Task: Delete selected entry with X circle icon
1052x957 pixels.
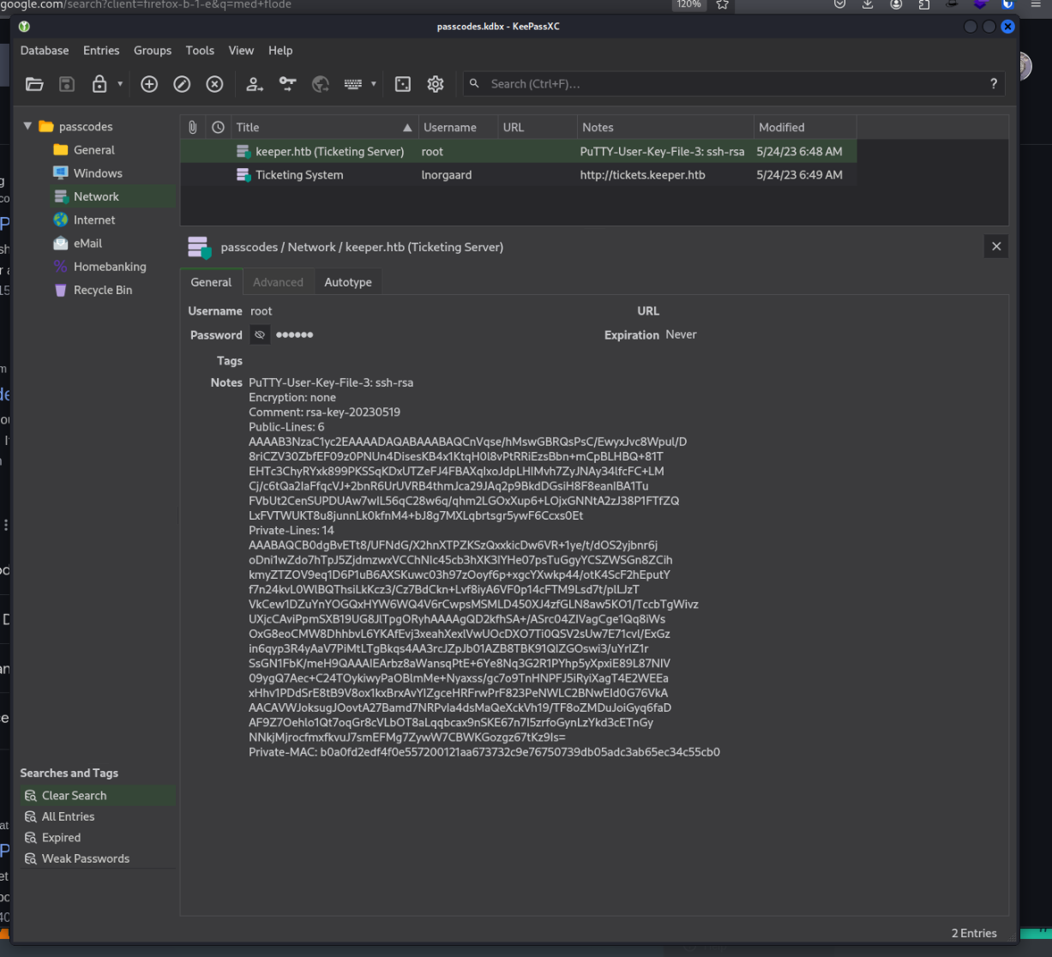Action: 214,84
